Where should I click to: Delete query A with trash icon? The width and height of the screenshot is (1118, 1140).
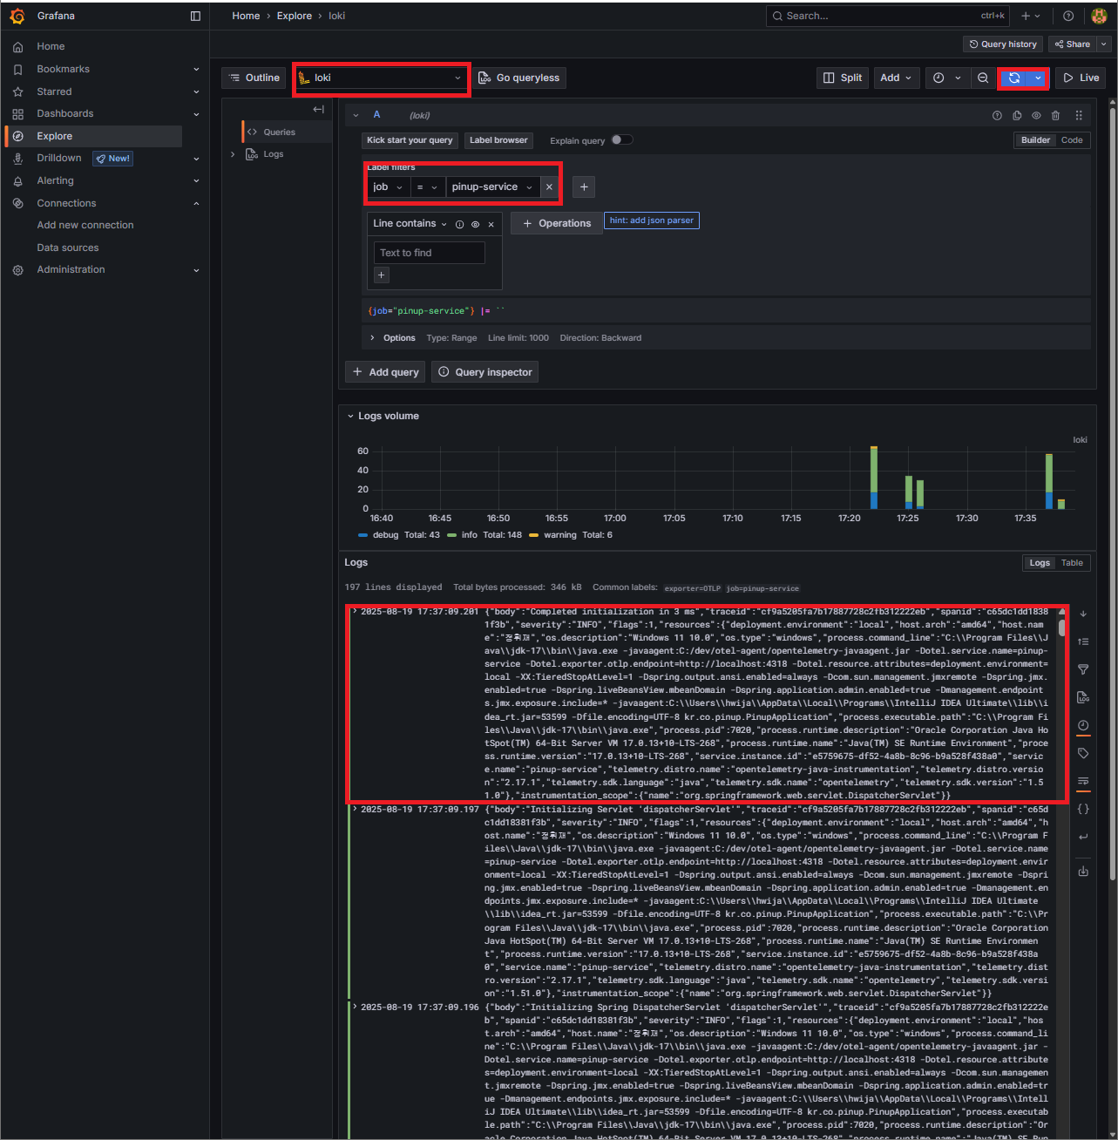click(x=1055, y=115)
